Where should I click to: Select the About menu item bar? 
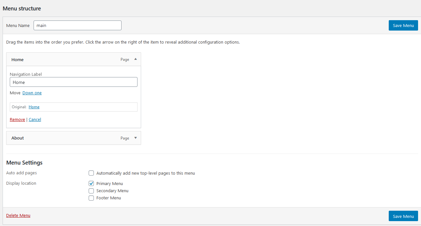74,138
